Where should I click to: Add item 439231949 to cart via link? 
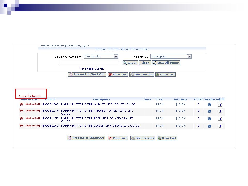33,104
